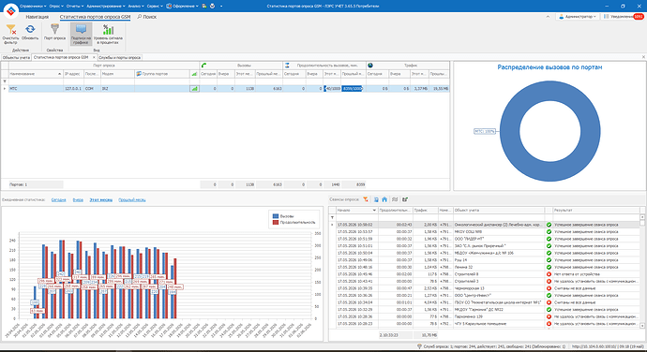Click the Модем column header
The image size is (647, 352).
tap(117, 74)
